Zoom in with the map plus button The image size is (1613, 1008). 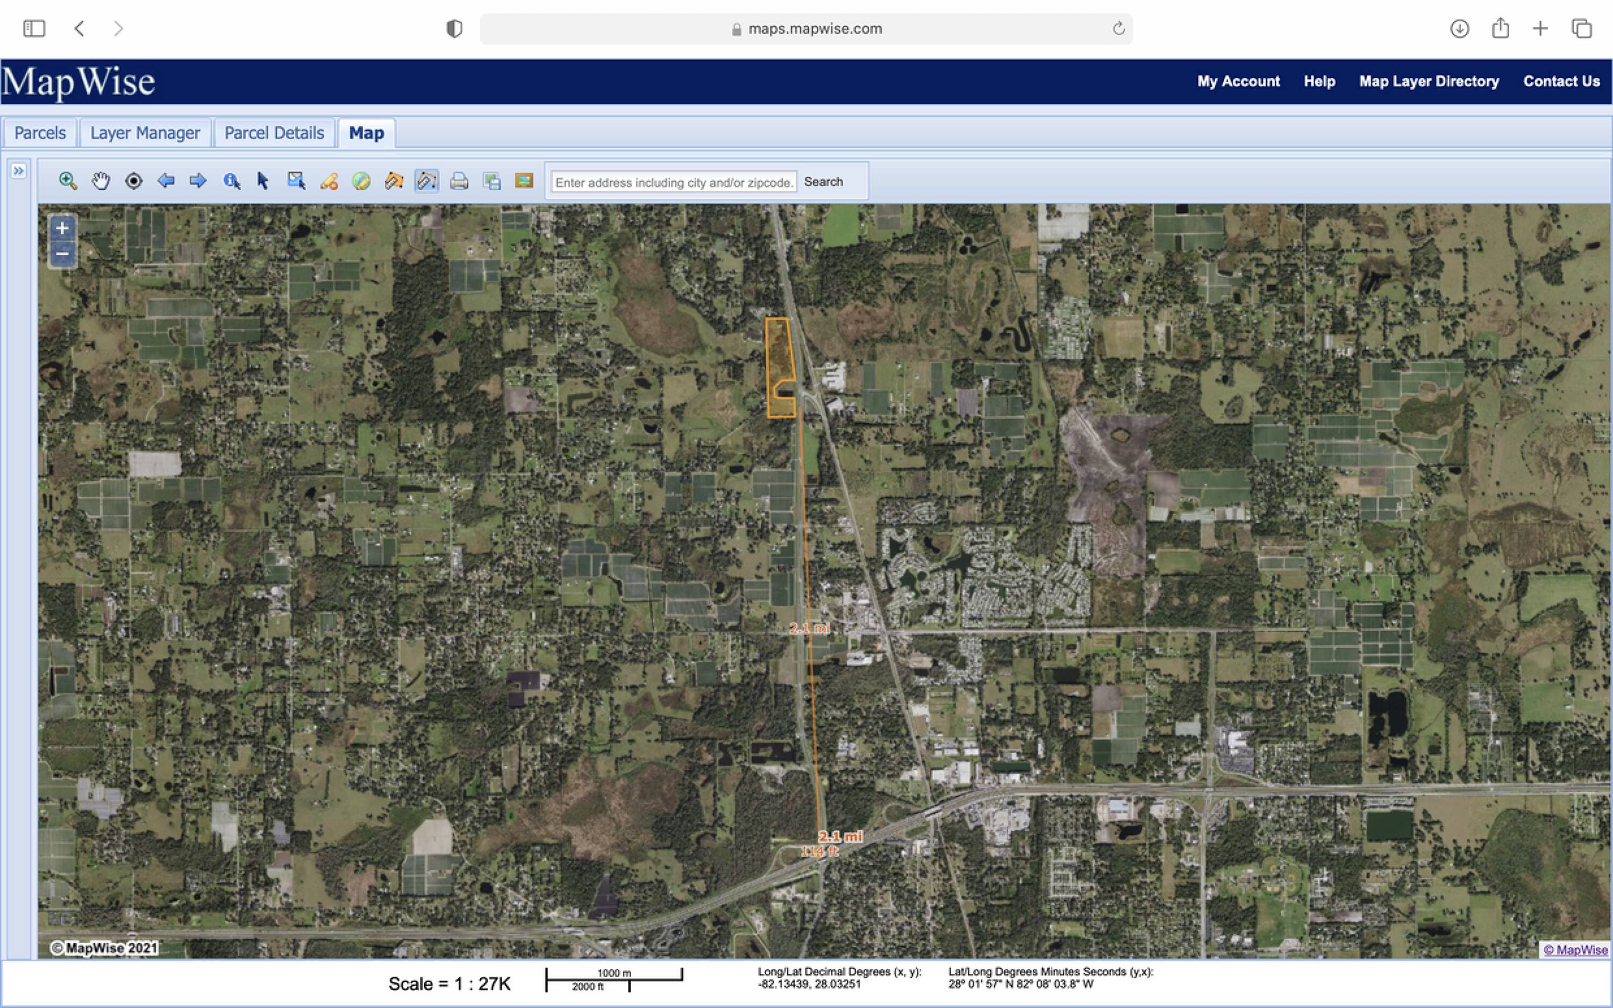click(x=62, y=228)
